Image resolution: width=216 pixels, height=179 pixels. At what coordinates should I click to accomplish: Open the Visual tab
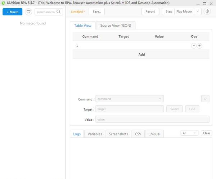click(x=154, y=134)
